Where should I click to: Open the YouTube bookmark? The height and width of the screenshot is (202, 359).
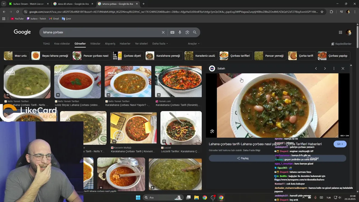point(17,19)
